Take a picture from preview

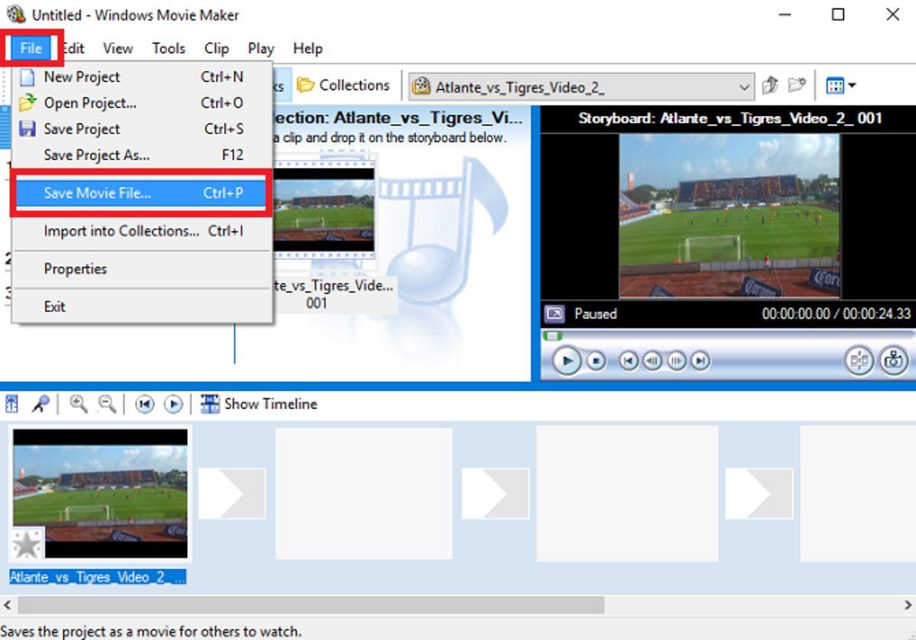(x=893, y=361)
